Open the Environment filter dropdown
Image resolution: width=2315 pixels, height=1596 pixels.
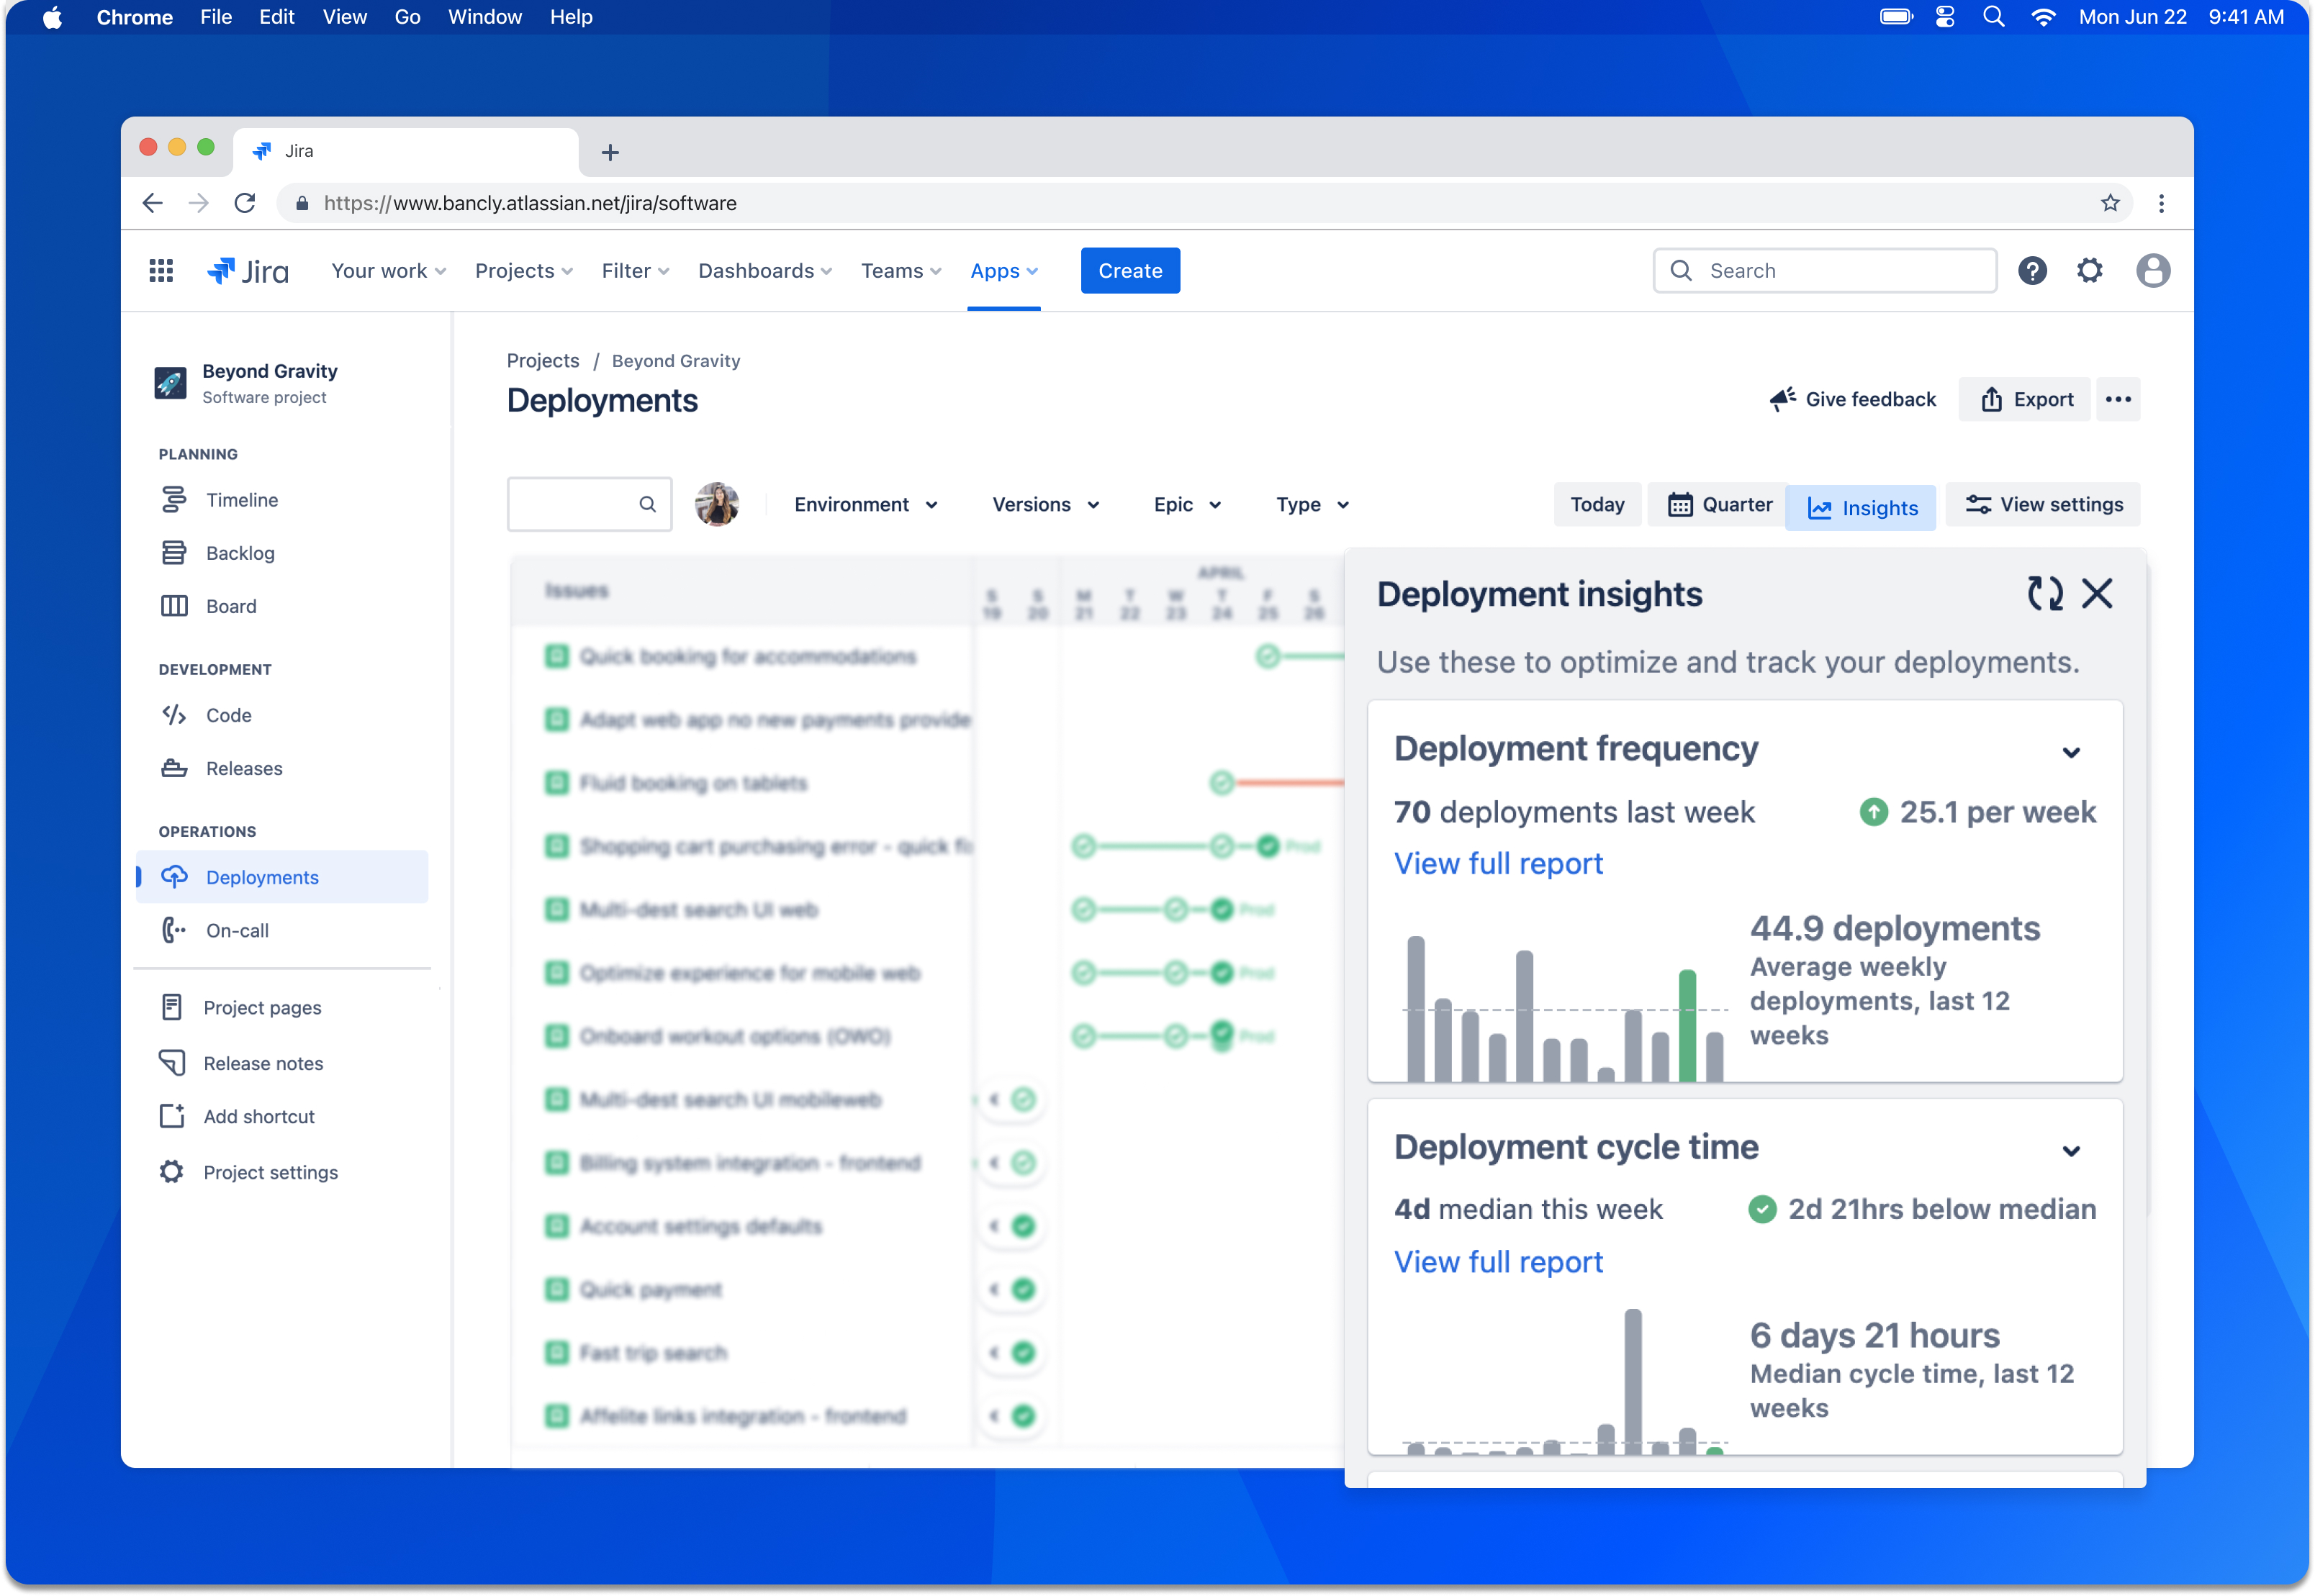point(865,504)
